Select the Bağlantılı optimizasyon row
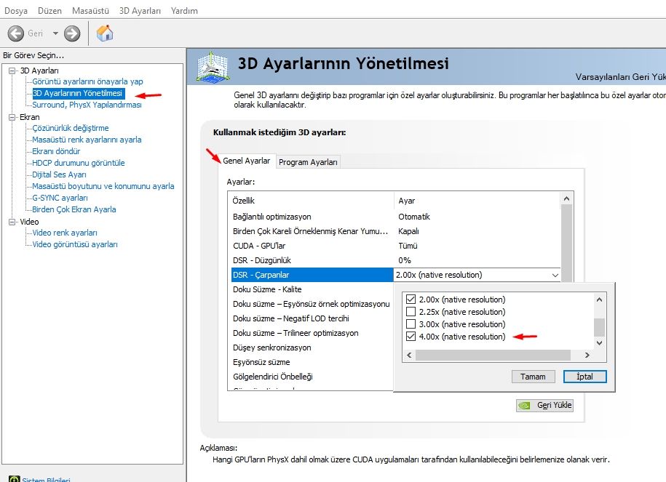 point(396,217)
